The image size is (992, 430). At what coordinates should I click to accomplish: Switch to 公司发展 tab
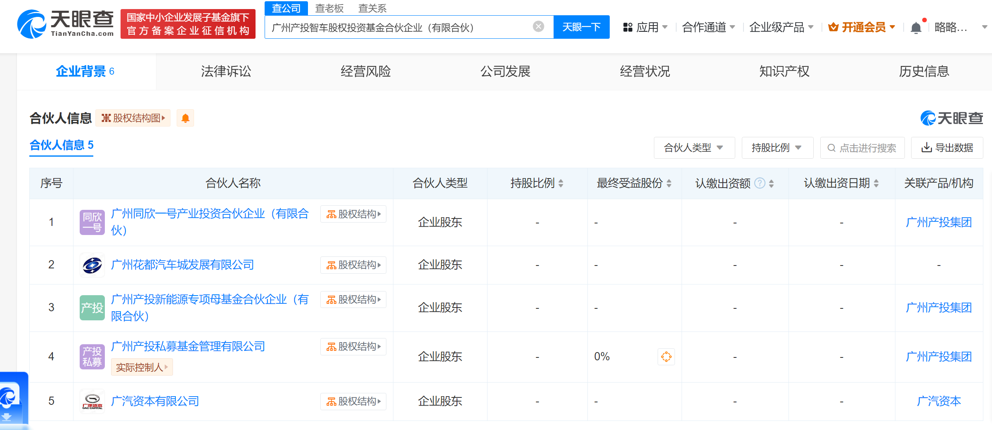(x=505, y=71)
